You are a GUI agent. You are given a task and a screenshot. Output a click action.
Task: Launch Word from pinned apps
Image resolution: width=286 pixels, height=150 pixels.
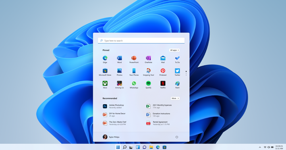pos(119,60)
